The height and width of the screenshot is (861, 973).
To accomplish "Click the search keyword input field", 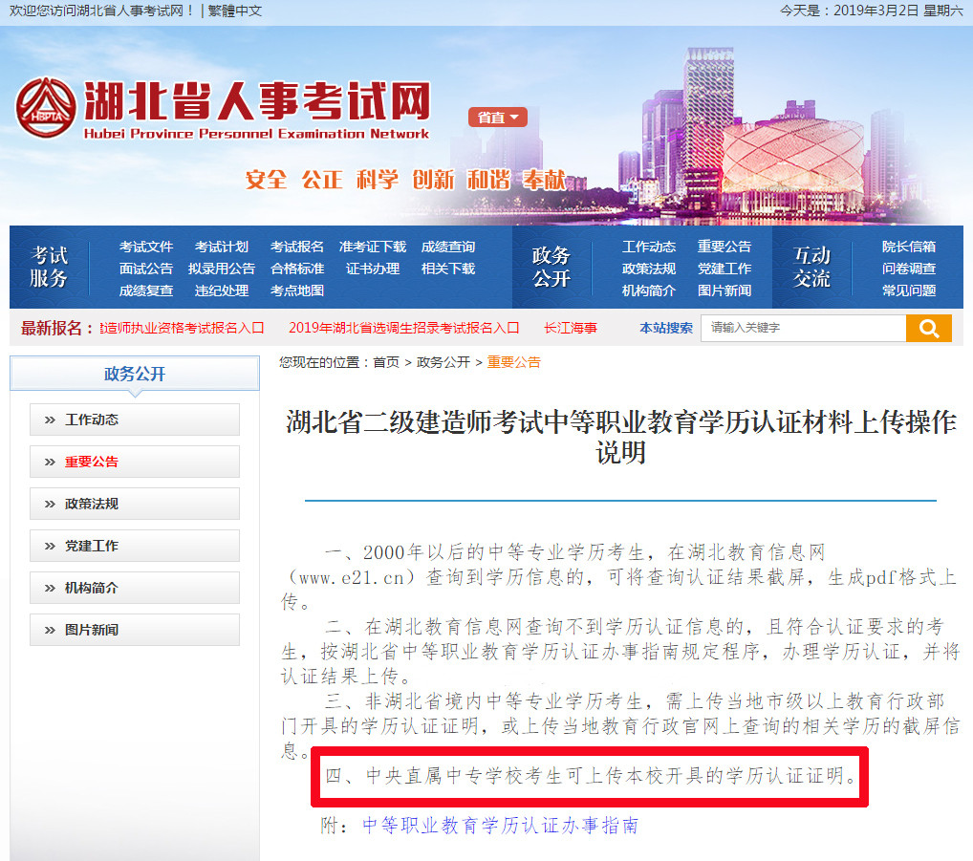I will [x=803, y=328].
